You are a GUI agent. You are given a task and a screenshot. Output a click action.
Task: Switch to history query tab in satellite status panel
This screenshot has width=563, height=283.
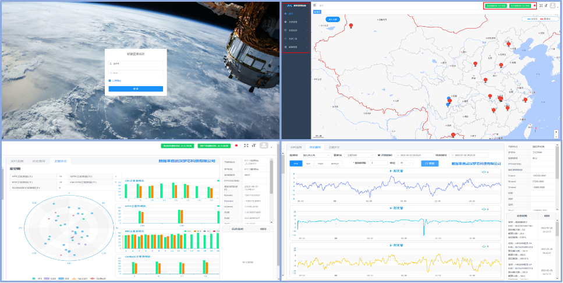point(38,161)
